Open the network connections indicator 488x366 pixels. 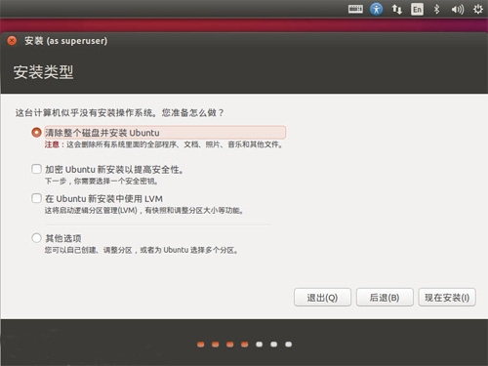point(397,9)
